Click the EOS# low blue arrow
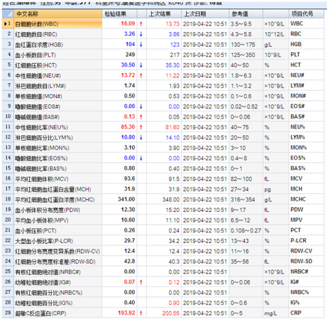The height and width of the screenshot is (320, 327). [141, 106]
